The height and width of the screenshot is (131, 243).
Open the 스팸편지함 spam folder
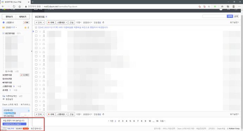(7, 86)
